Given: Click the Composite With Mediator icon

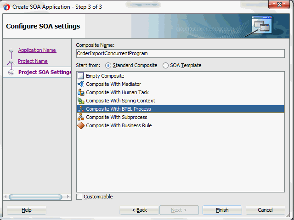Looking at the screenshot, I should pos(81,84).
